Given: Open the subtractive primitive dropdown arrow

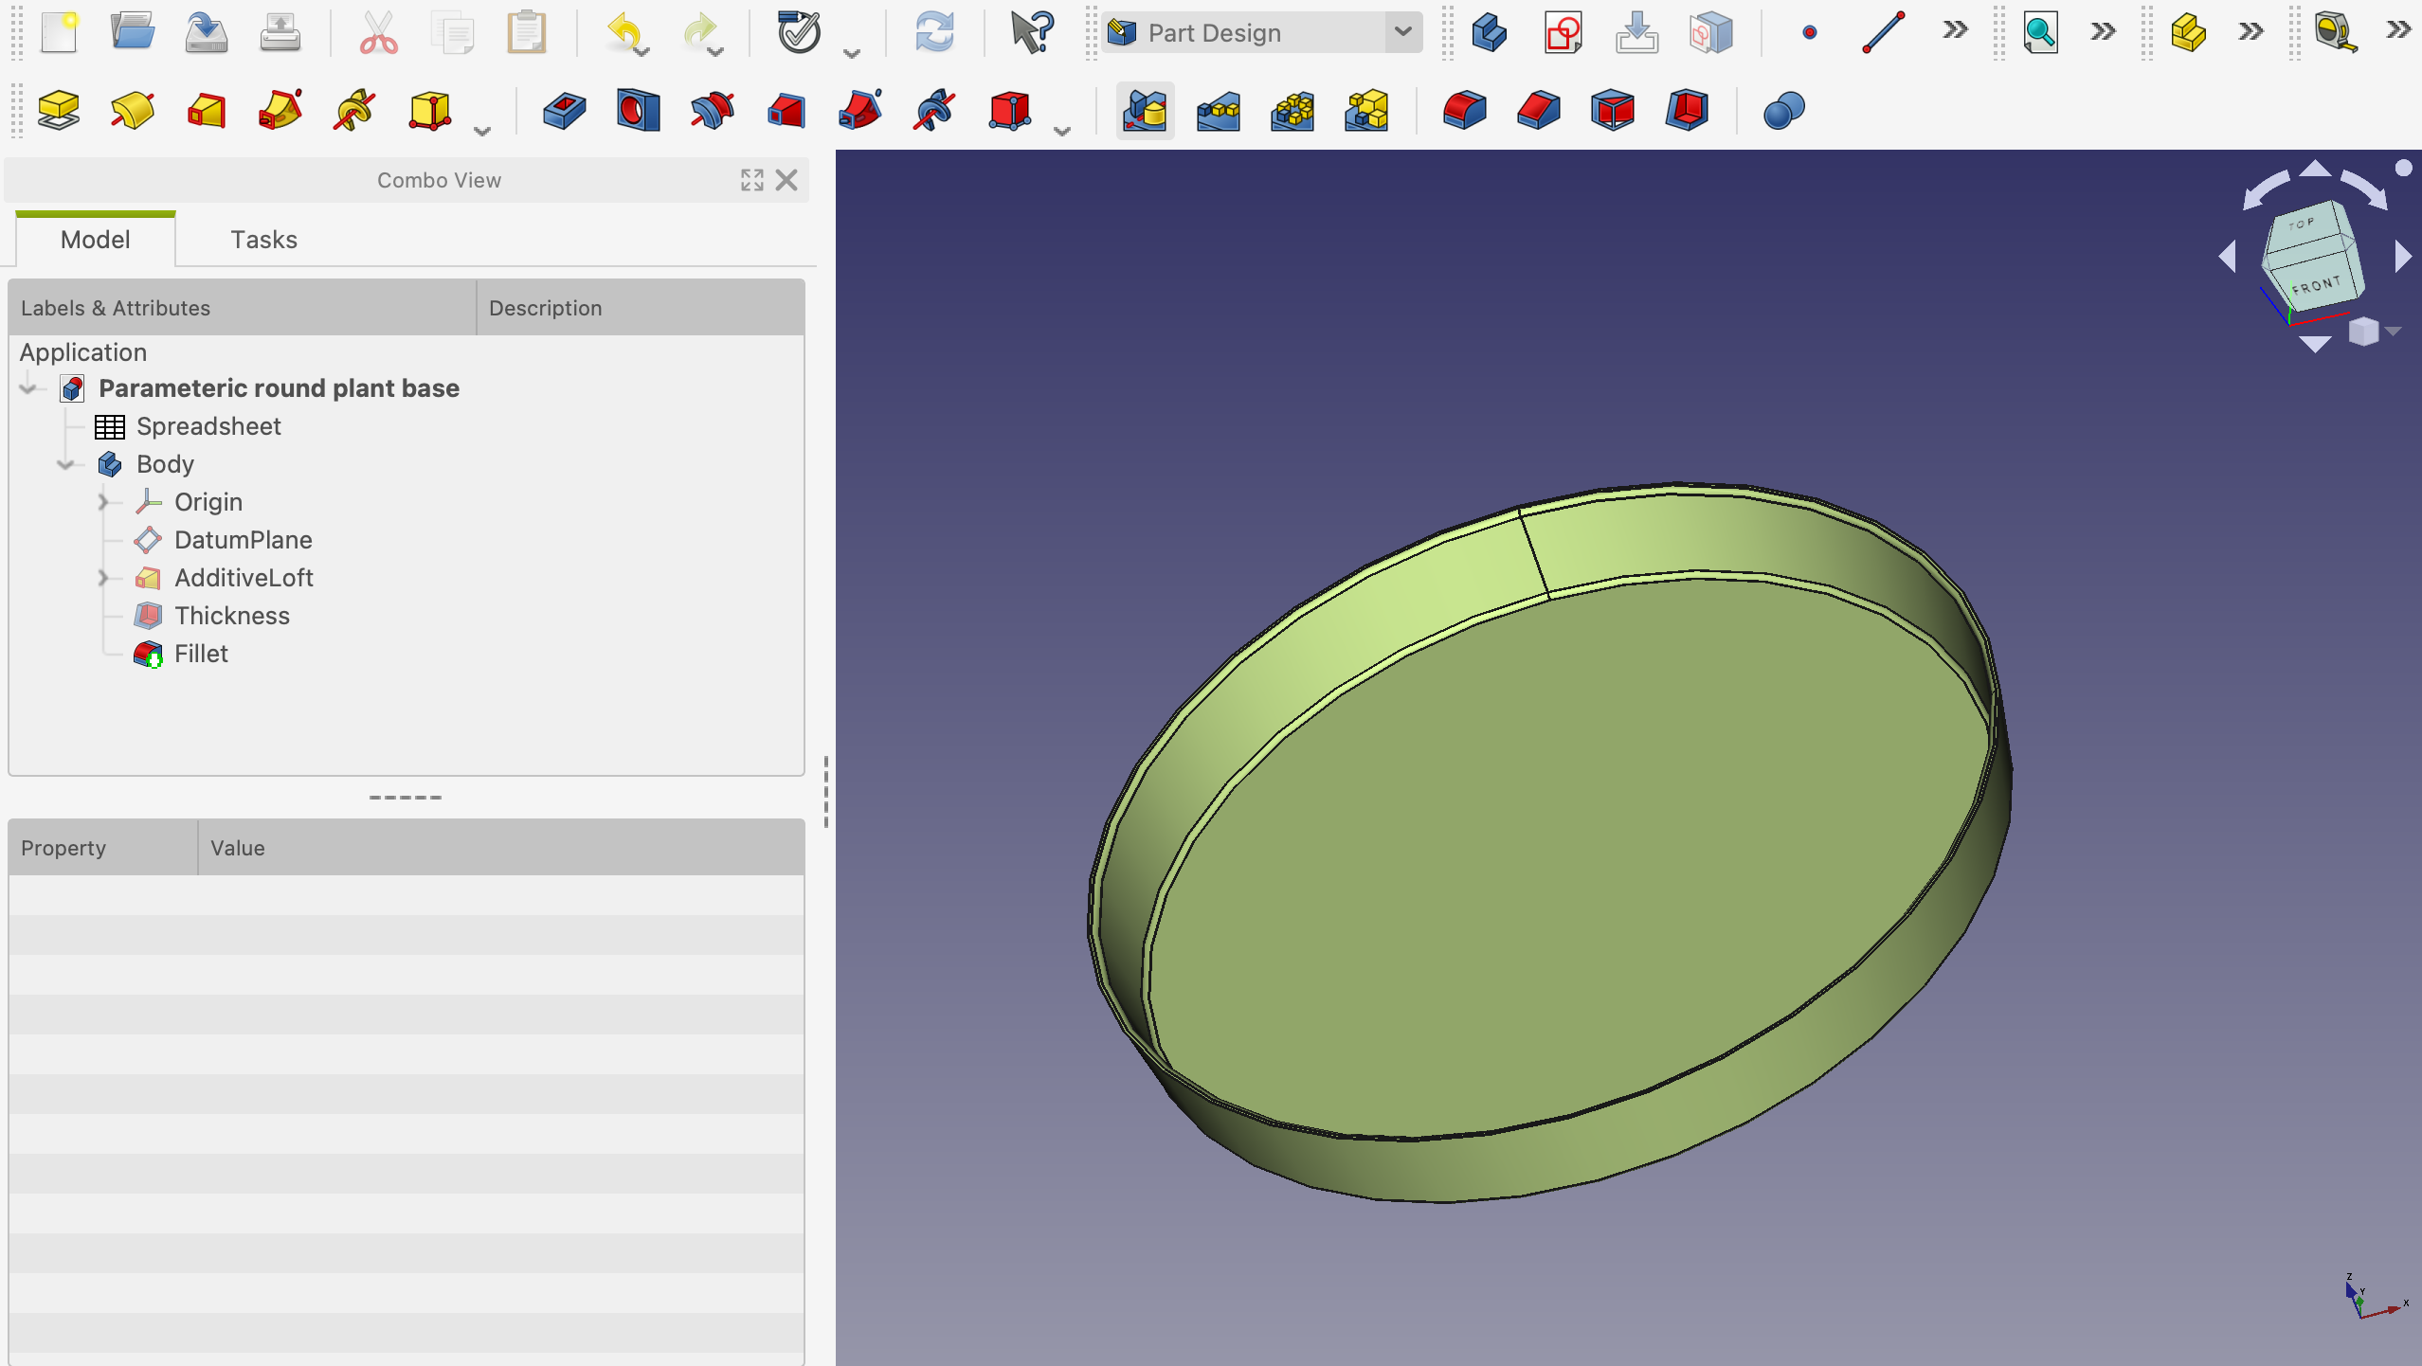Looking at the screenshot, I should coord(1062,131).
